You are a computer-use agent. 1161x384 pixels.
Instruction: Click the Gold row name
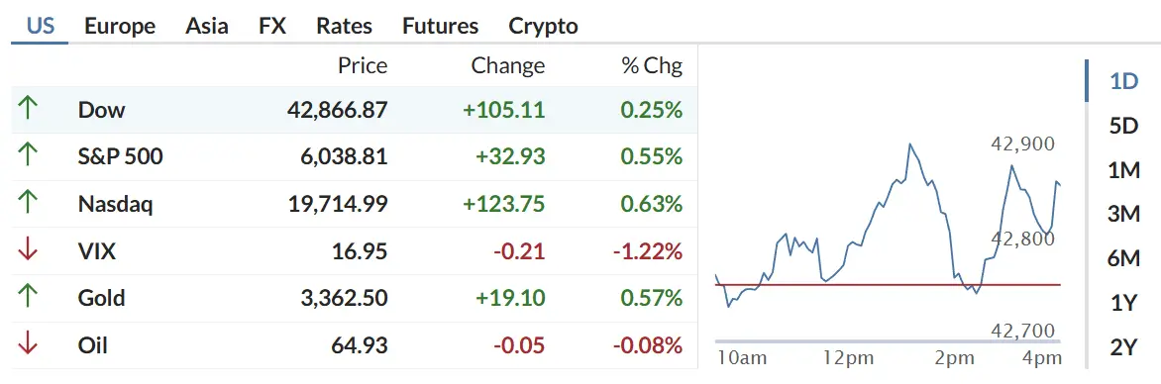click(101, 298)
